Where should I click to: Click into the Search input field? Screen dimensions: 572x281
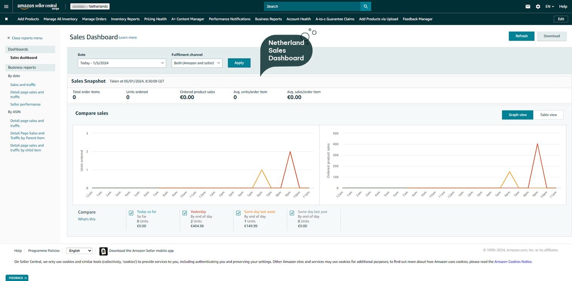pyautogui.click(x=312, y=7)
